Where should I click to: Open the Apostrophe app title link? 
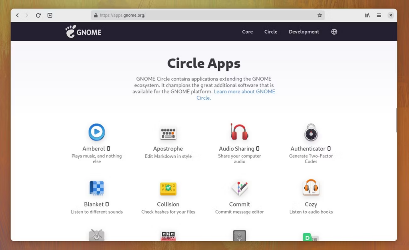pyautogui.click(x=168, y=149)
